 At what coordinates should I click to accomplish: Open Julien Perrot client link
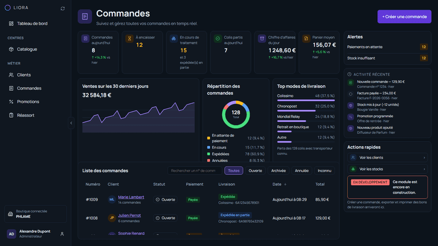129,215
